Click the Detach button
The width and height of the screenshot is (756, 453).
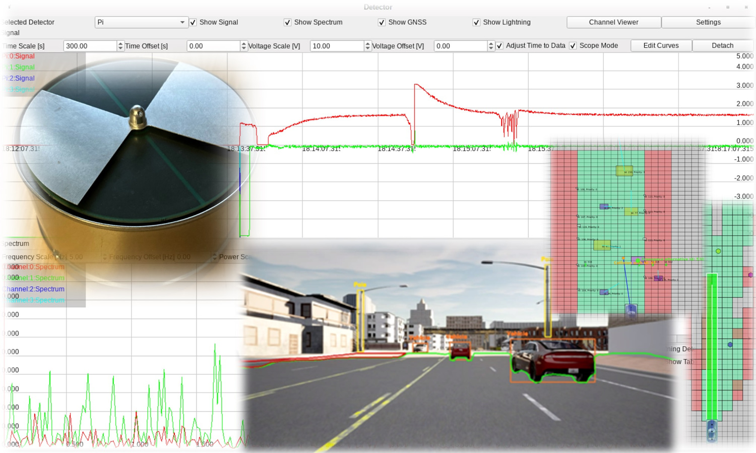tap(722, 45)
